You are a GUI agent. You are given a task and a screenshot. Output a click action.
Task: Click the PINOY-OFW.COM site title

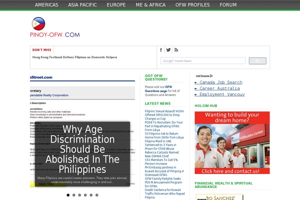coord(55,35)
